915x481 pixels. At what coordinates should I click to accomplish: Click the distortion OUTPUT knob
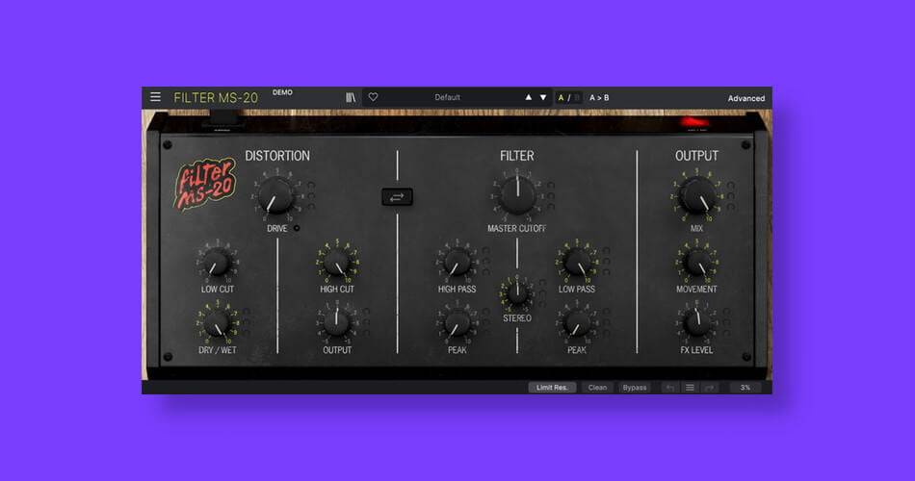coord(337,322)
